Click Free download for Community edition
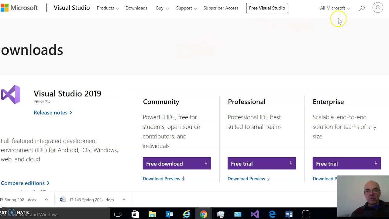The width and height of the screenshot is (389, 219). click(177, 164)
